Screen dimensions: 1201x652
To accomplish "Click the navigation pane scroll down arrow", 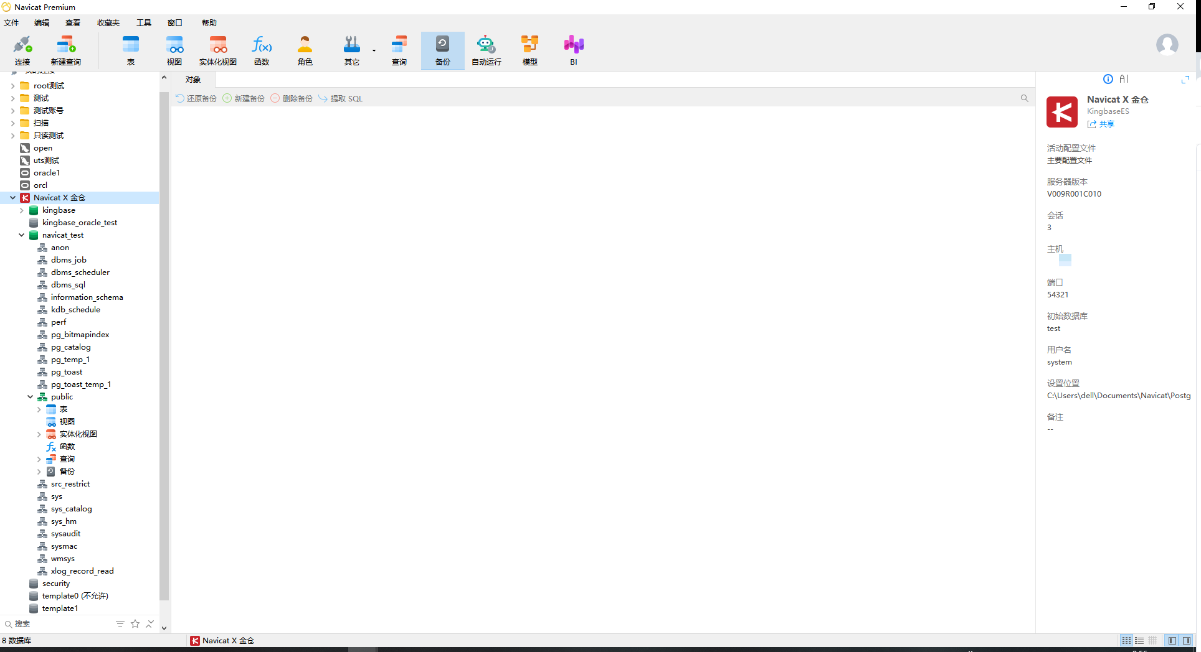I will pyautogui.click(x=164, y=628).
